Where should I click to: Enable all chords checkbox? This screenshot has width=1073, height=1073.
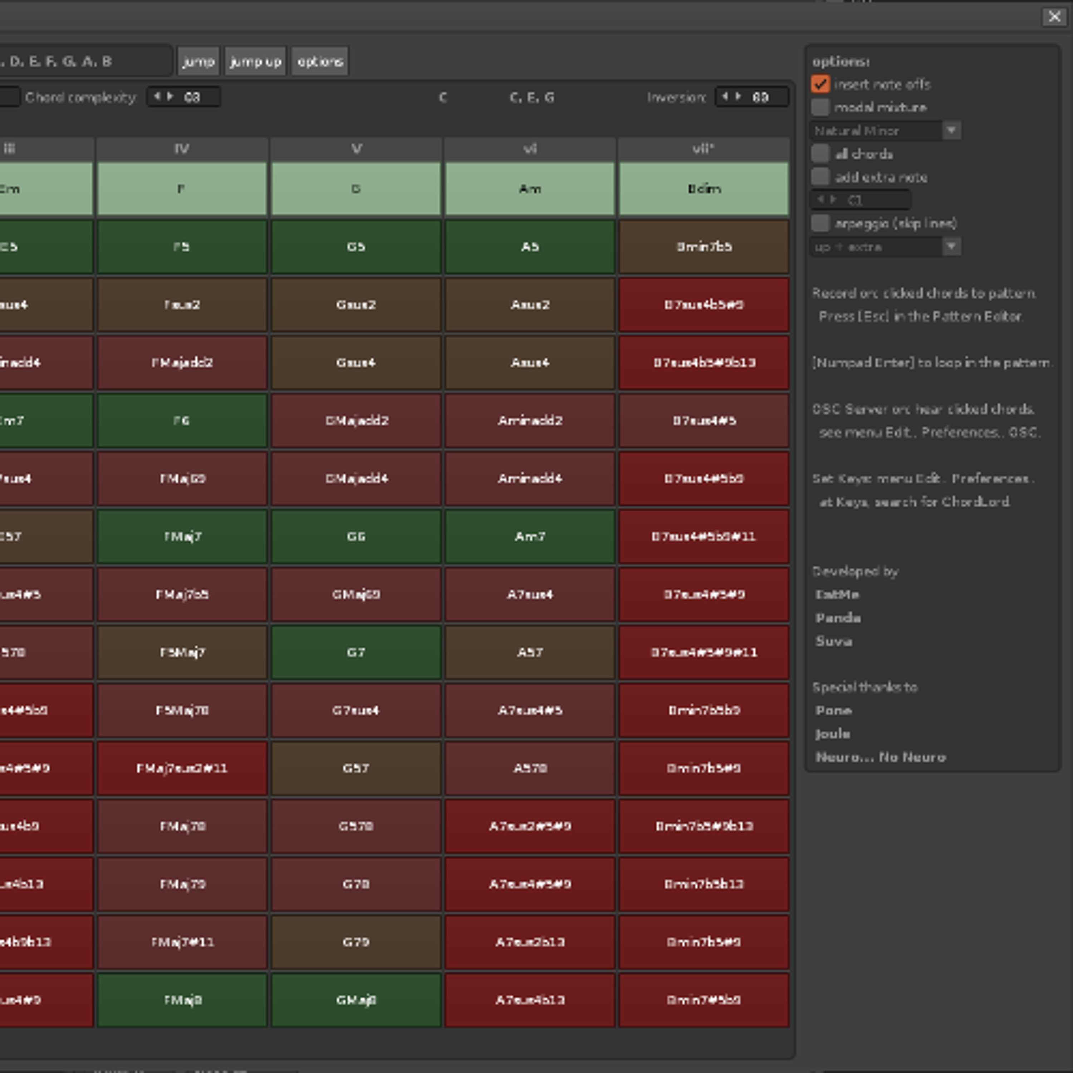[x=820, y=154]
